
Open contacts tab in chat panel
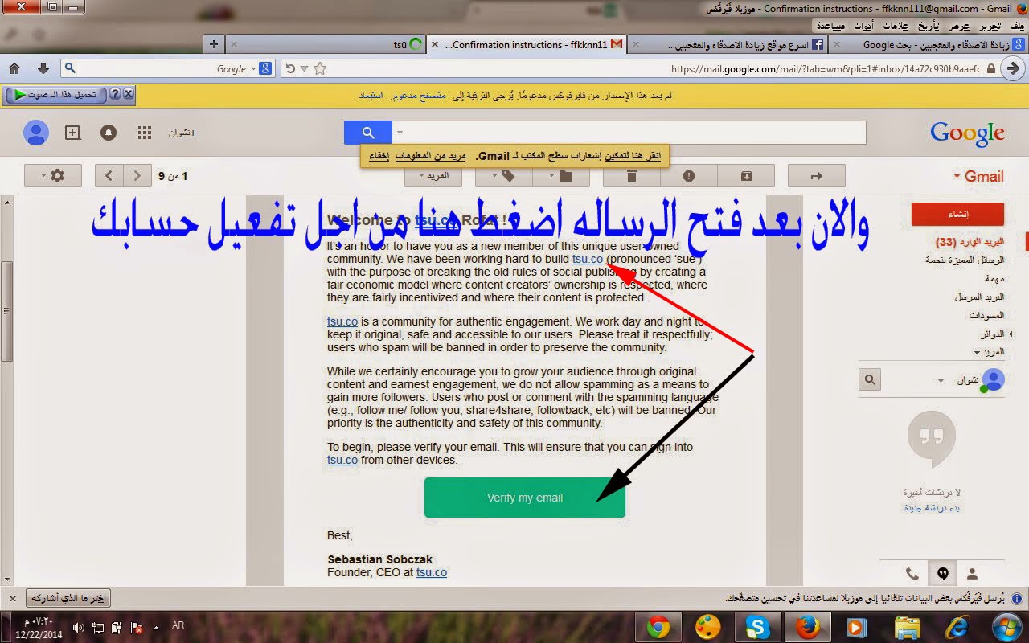click(x=972, y=574)
